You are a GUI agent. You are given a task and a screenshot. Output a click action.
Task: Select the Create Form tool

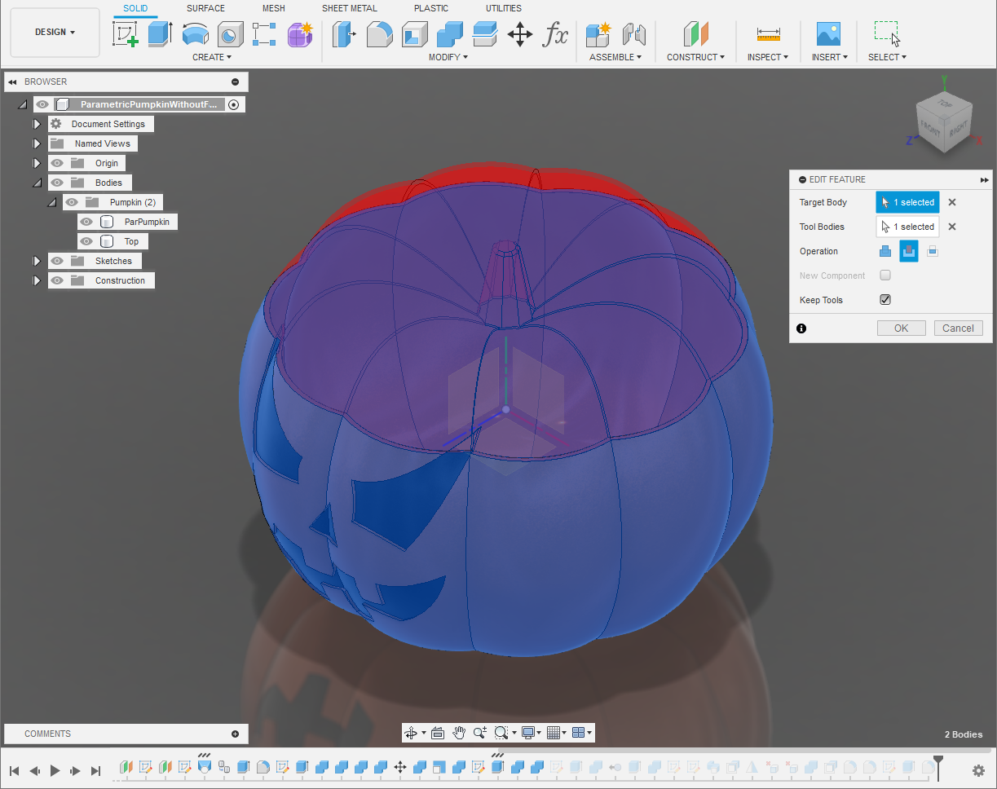click(x=300, y=34)
